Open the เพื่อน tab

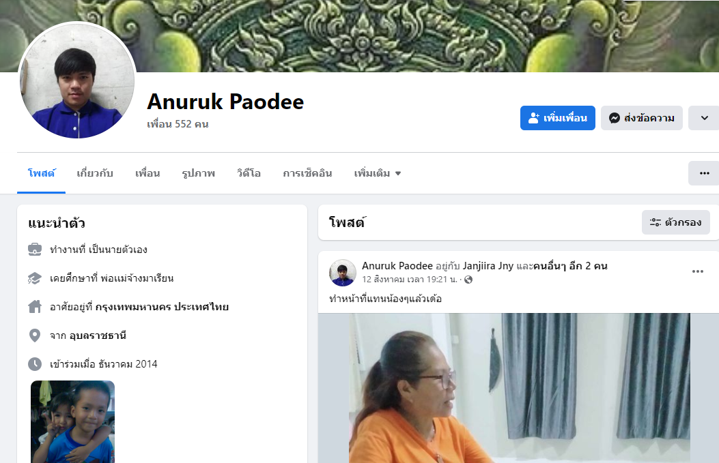point(147,174)
